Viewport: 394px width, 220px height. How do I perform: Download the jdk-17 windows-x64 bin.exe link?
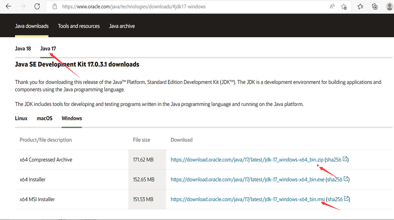point(247,180)
